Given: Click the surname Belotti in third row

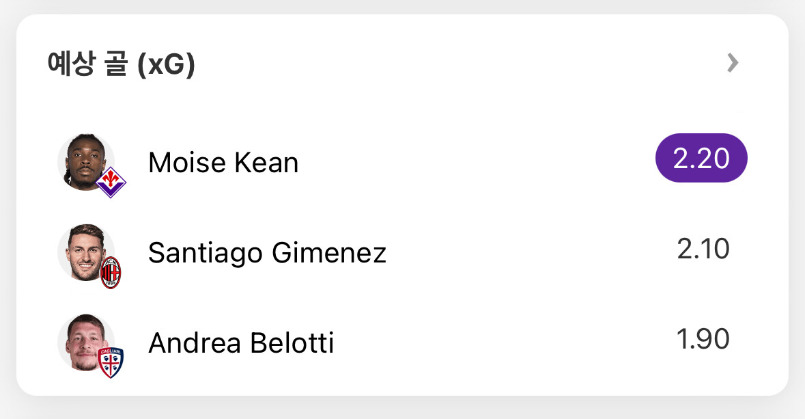Looking at the screenshot, I should [x=292, y=343].
